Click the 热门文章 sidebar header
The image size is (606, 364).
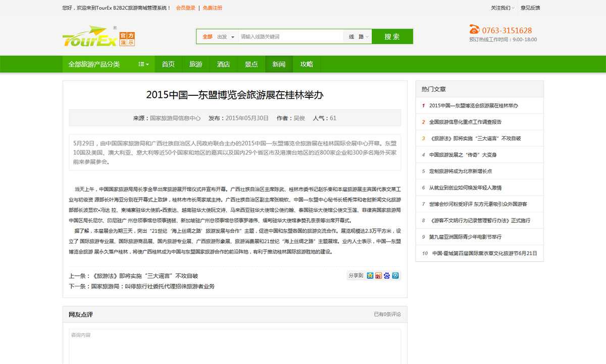434,89
